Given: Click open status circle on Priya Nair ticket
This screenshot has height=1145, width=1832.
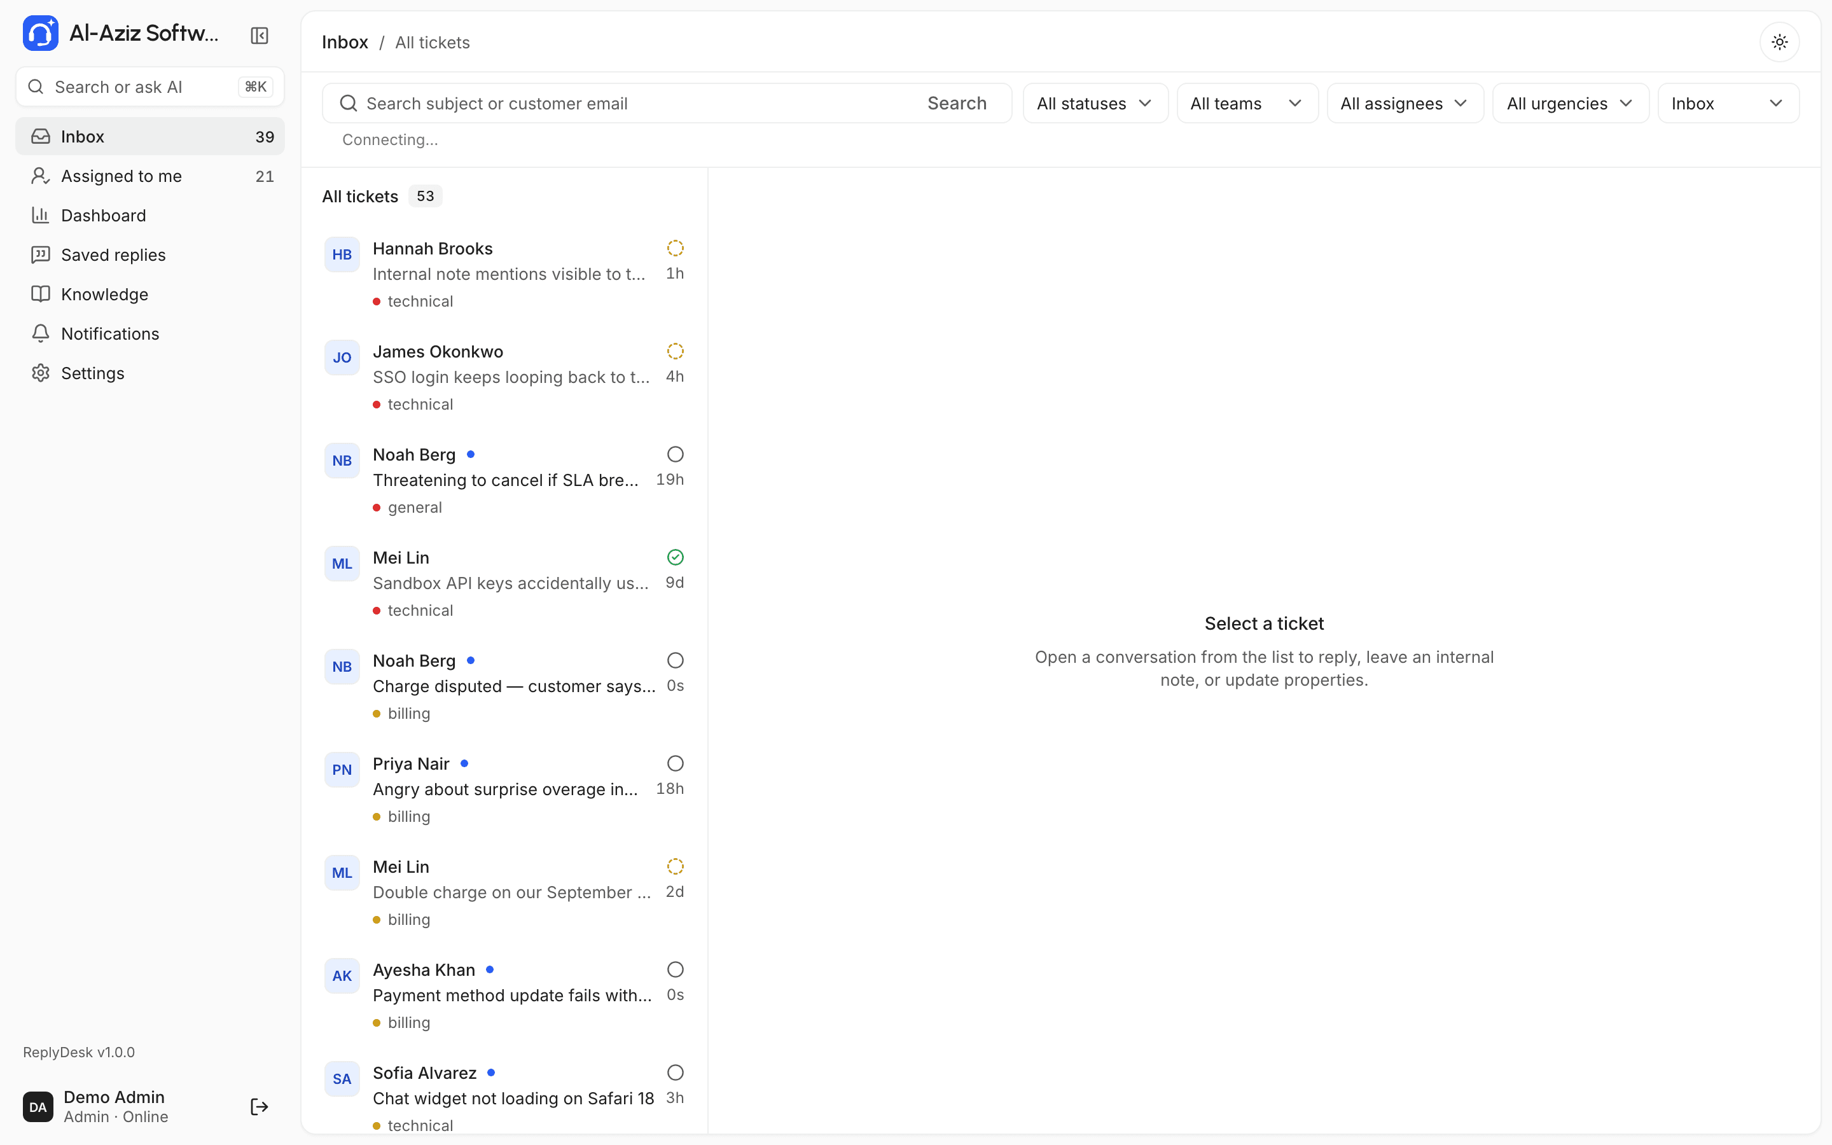Looking at the screenshot, I should pos(676,763).
